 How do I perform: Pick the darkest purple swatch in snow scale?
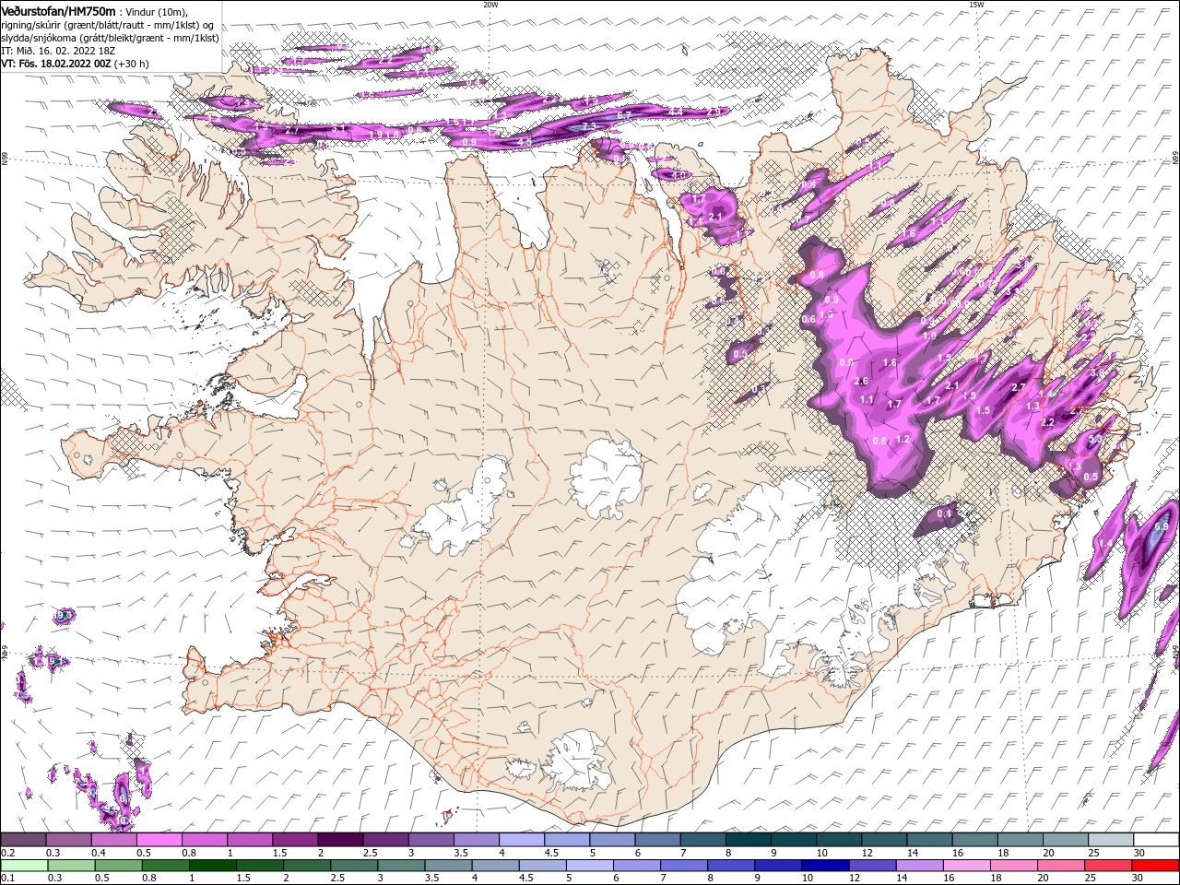tap(340, 840)
